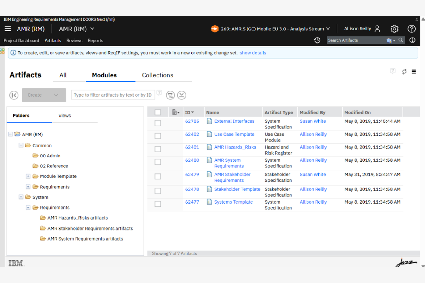Open the user profile icon
This screenshot has height=283, width=425.
pos(377,29)
